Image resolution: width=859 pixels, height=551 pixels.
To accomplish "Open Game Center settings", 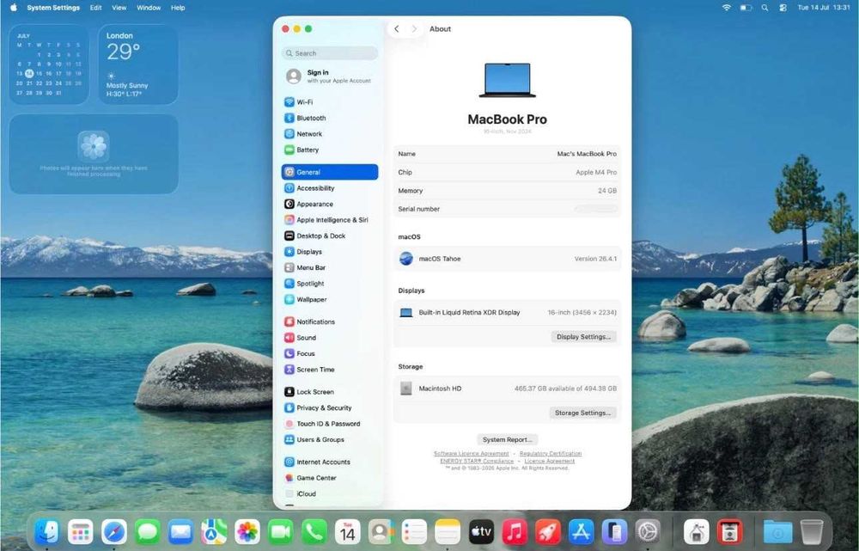I will (329, 478).
